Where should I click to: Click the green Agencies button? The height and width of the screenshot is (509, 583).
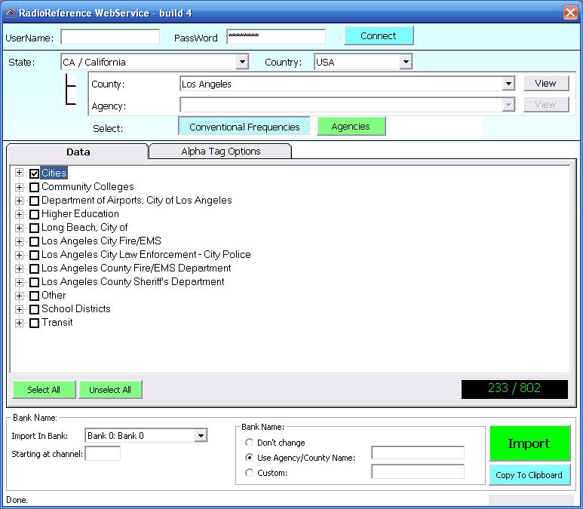pos(351,127)
